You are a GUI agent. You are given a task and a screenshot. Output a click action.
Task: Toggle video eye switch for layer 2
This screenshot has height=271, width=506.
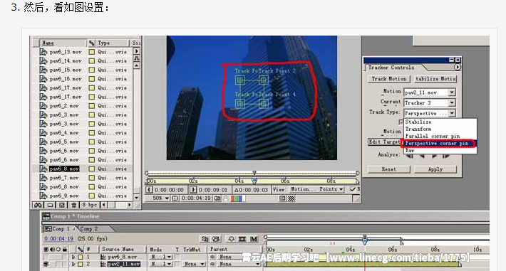coord(46,264)
